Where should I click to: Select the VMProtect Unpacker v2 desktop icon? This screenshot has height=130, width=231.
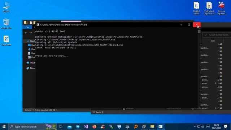point(209,8)
